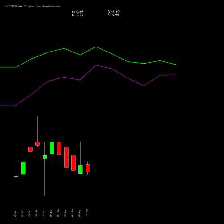Select the 31 Jul date label
The height and width of the screenshot is (224, 224).
[43, 214]
